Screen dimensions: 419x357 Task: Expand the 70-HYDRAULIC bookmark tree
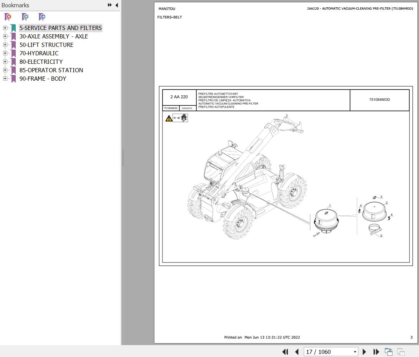click(5, 53)
